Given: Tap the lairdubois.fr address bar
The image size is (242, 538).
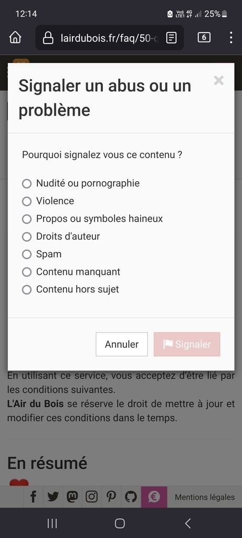Looking at the screenshot, I should pyautogui.click(x=109, y=38).
